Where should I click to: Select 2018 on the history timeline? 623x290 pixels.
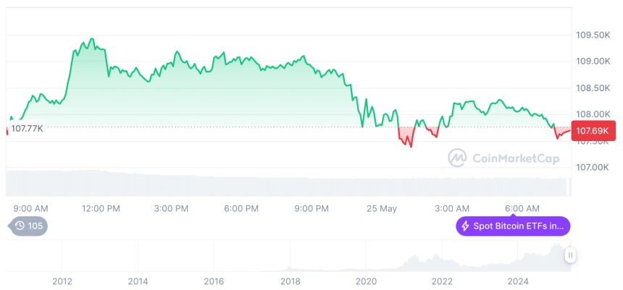pos(290,281)
